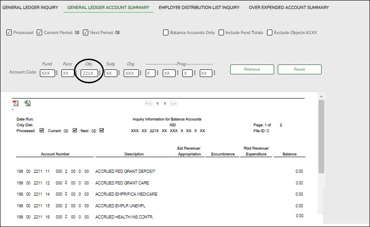Uncheck the Processed checkbox
The width and height of the screenshot is (370, 227).
click(x=9, y=33)
